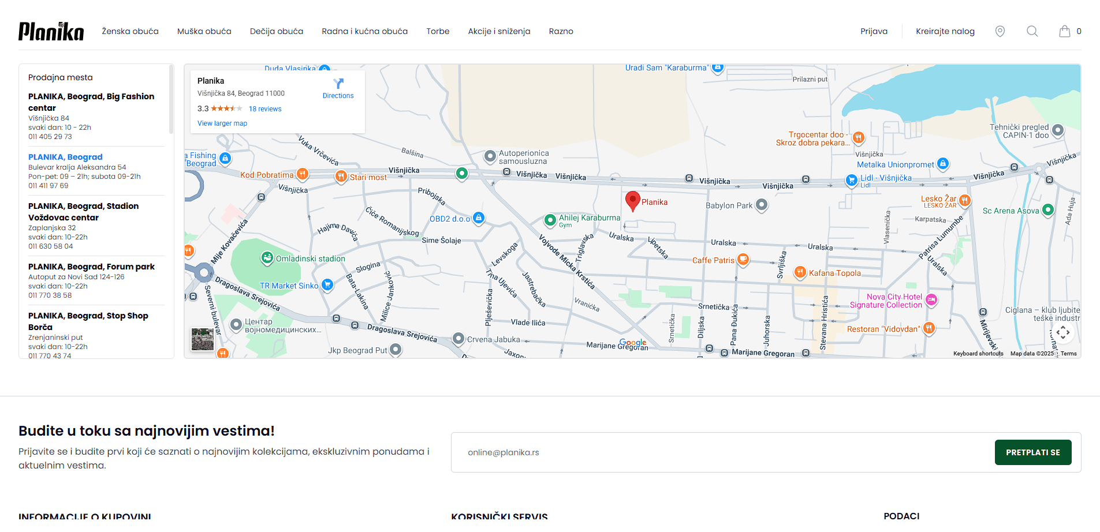
Task: Select the red Planika map pin
Action: tap(632, 201)
